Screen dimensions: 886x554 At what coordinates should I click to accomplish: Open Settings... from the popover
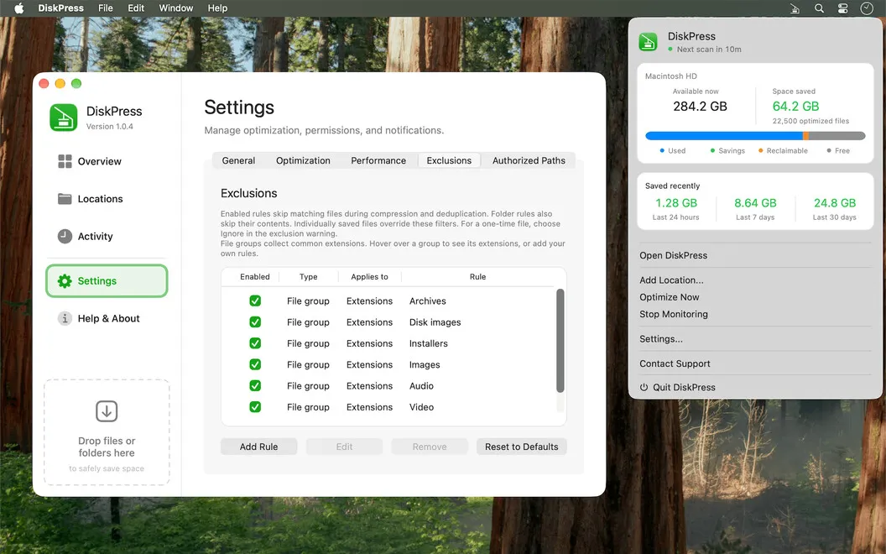coord(661,339)
